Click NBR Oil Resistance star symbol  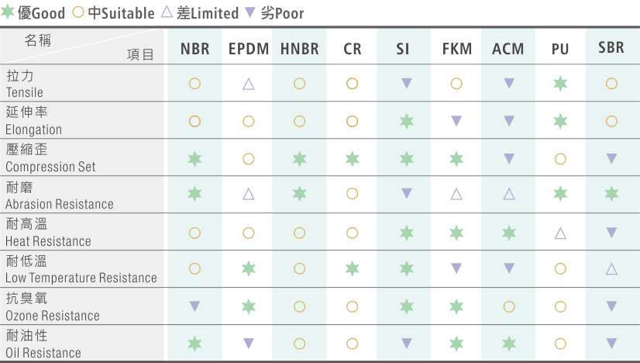pyautogui.click(x=194, y=344)
